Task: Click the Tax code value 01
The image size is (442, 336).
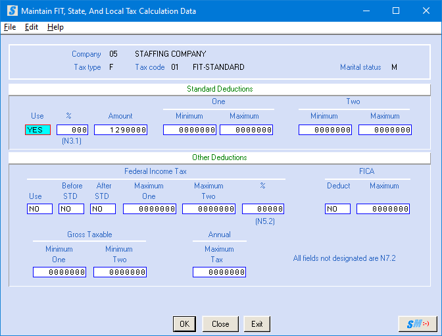Action: (x=175, y=67)
